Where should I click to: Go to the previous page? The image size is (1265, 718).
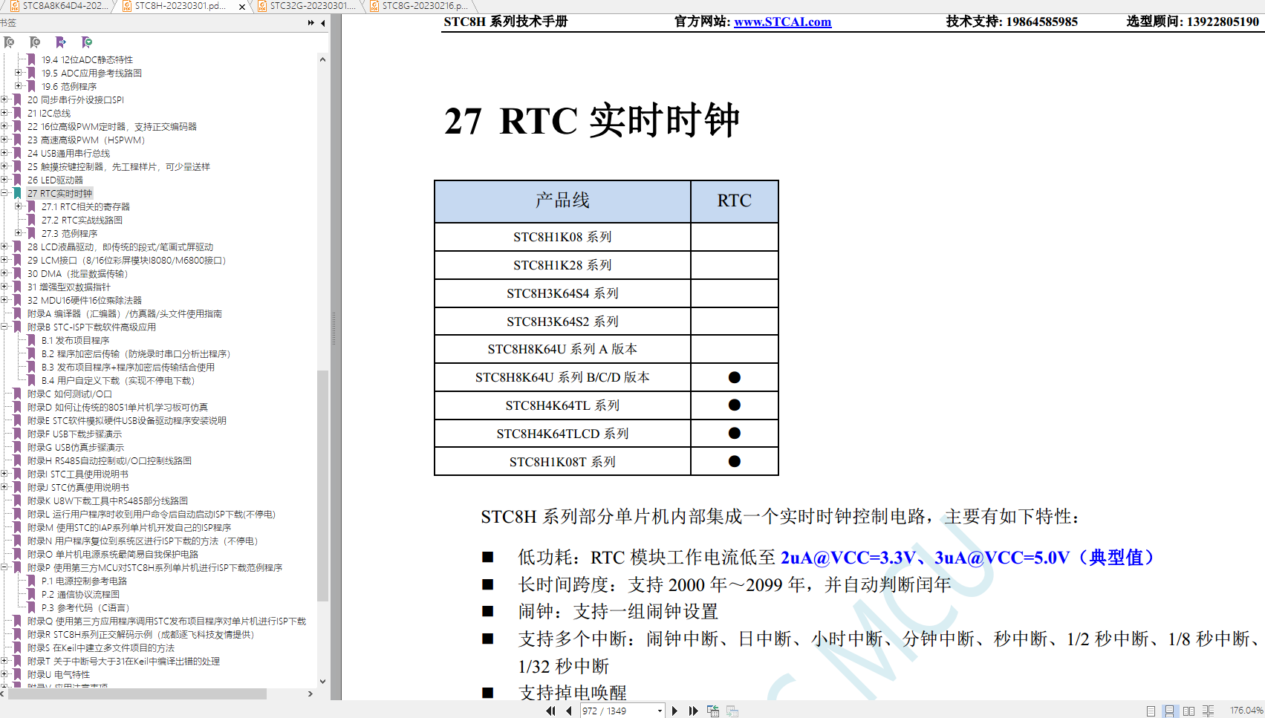coord(569,711)
